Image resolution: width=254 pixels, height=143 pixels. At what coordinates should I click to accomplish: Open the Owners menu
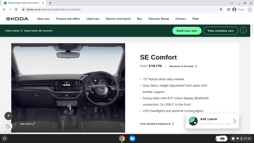[x=180, y=19]
